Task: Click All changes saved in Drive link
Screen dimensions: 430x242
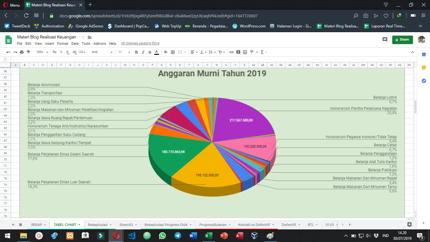Action: (x=140, y=43)
